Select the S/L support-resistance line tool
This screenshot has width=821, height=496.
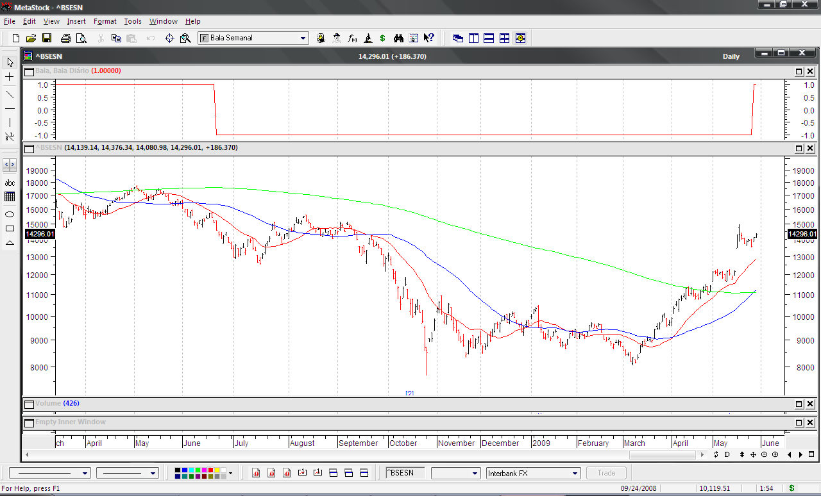[10, 136]
